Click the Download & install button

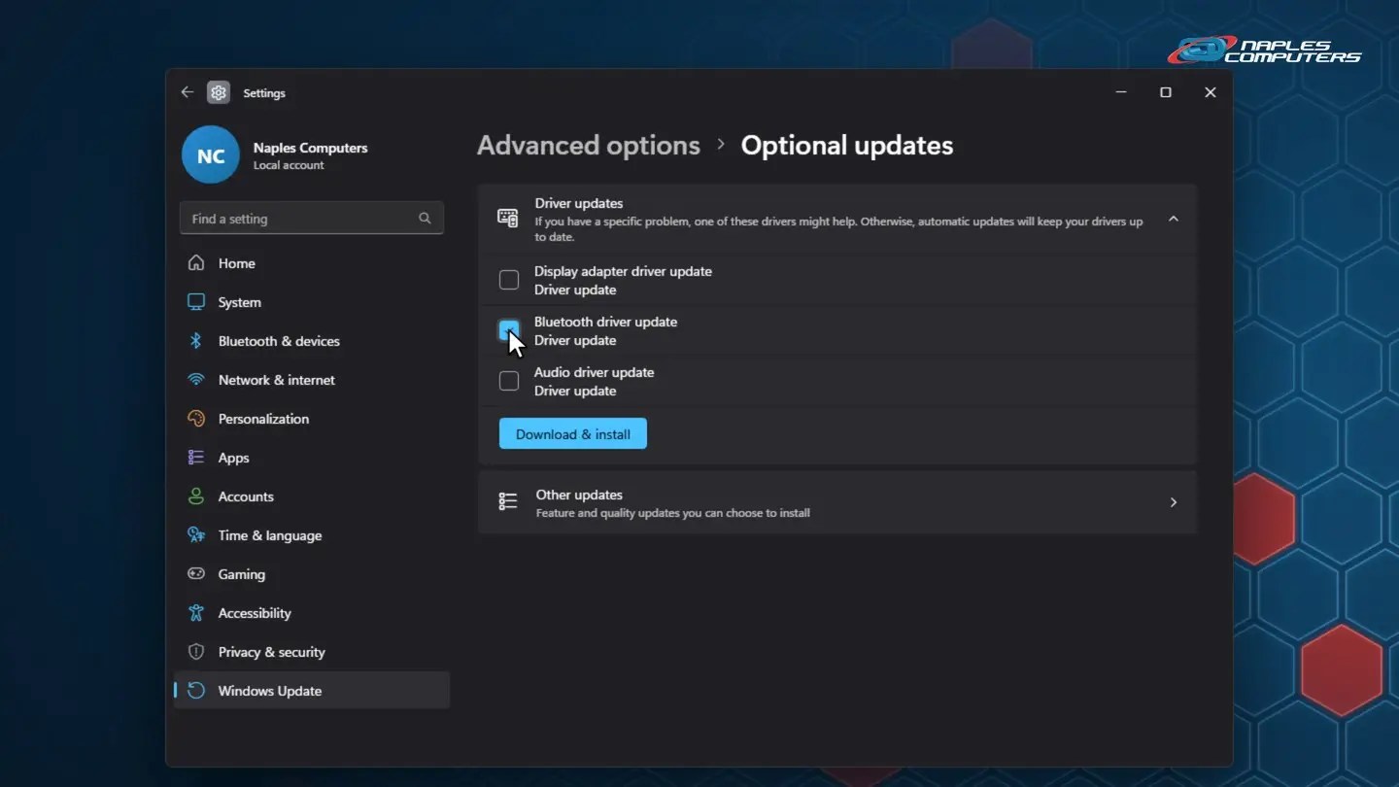tap(573, 434)
